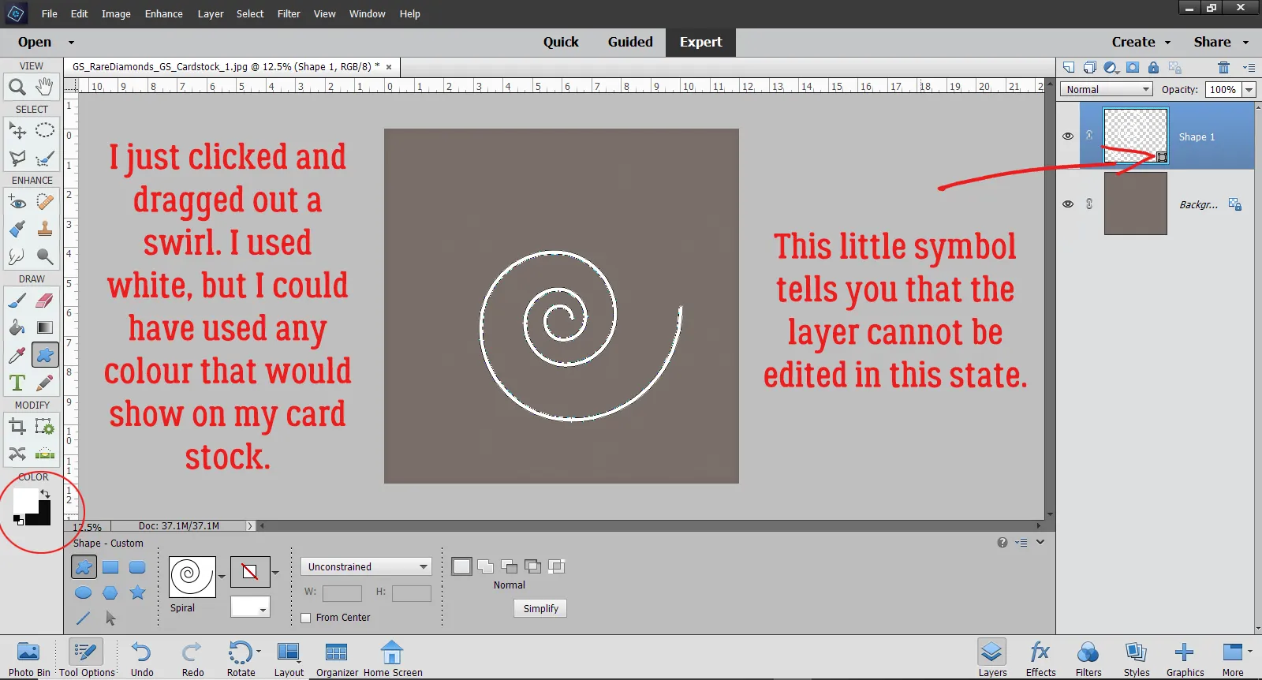The height and width of the screenshot is (680, 1262).
Task: Open the Filter menu
Action: [289, 13]
